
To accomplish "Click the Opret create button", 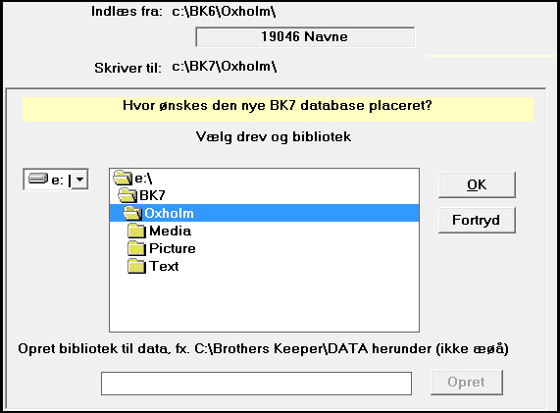I will coord(467,383).
